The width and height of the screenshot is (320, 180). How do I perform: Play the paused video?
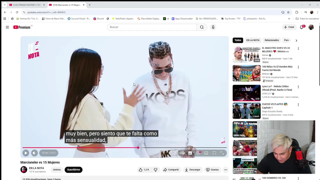(x=26, y=153)
